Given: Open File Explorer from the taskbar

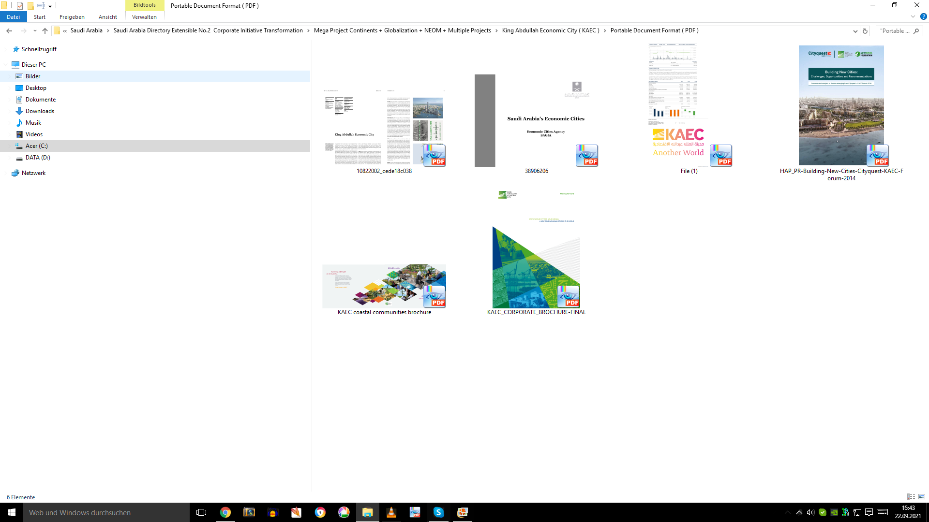Looking at the screenshot, I should click(x=368, y=512).
